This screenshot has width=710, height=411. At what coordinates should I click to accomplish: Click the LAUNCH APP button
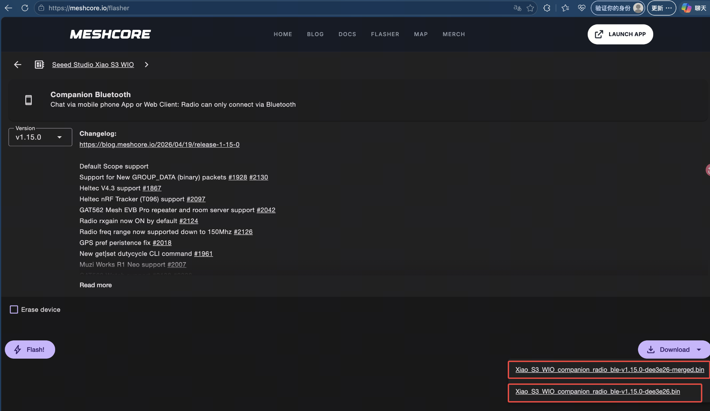620,34
